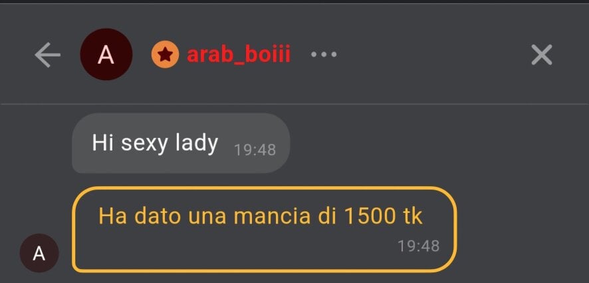Screen dimensions: 589x283
Task: Open the small 'A' avatar beside tip
Action: pos(39,253)
